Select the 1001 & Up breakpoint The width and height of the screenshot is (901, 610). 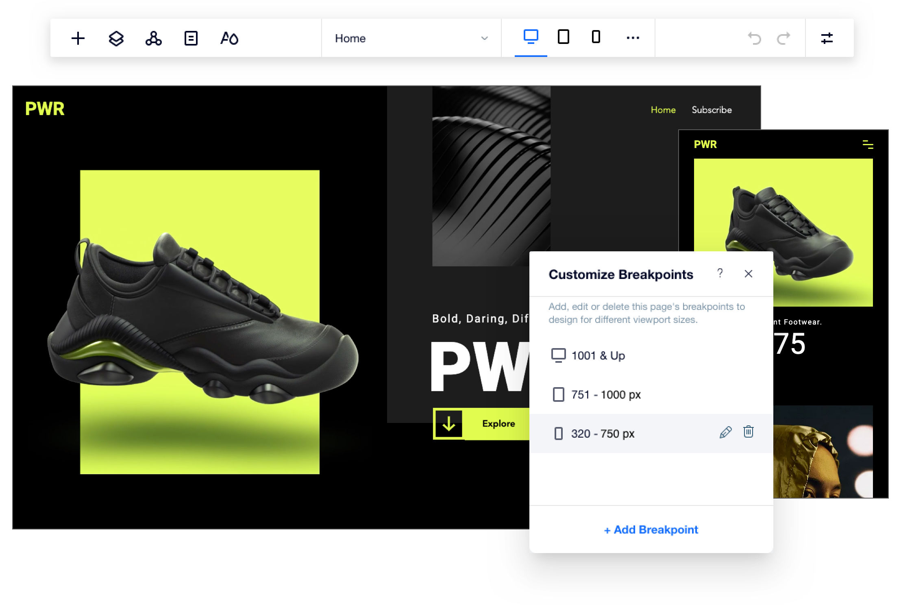(651, 355)
